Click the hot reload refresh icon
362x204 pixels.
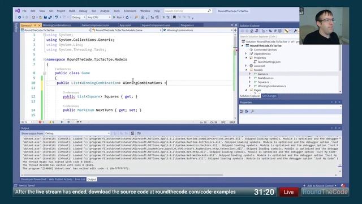coord(127,18)
